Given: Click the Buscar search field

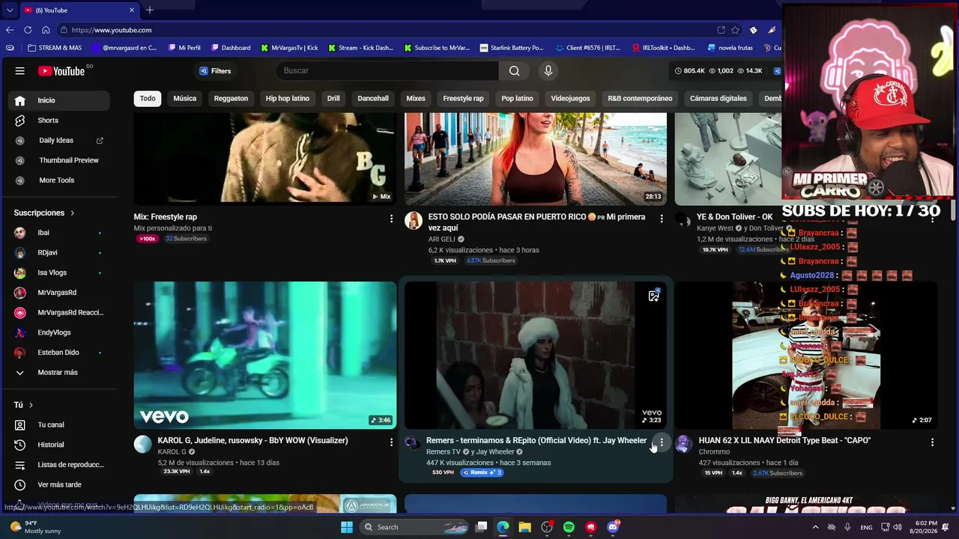Looking at the screenshot, I should click(387, 70).
